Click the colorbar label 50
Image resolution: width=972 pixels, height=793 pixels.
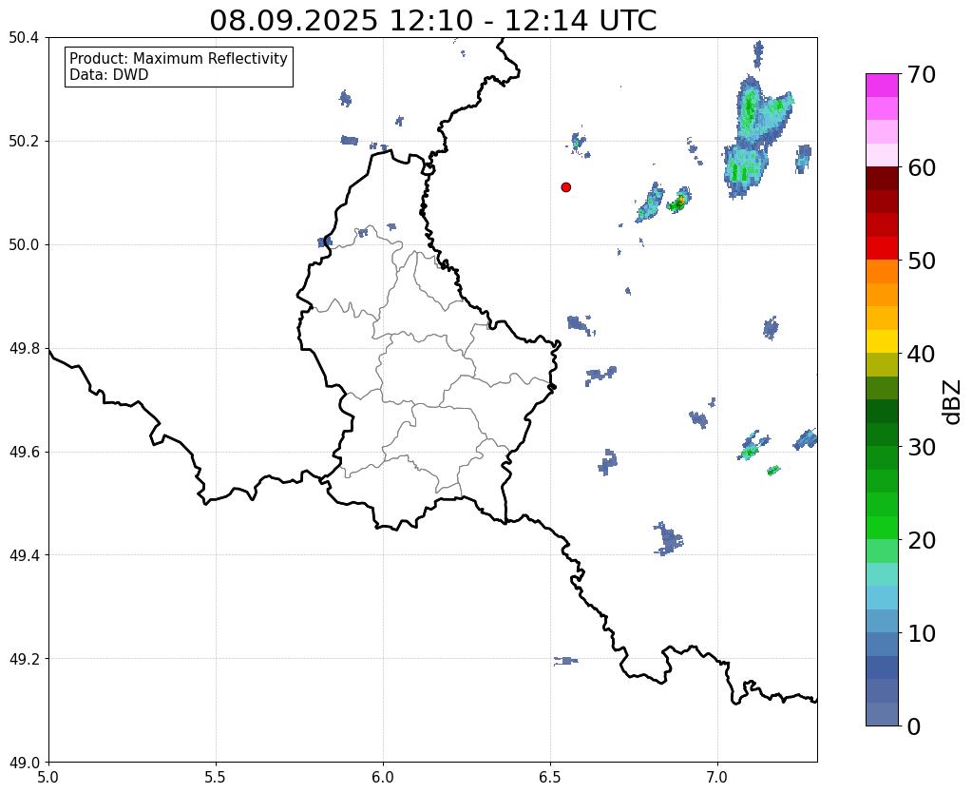922,261
